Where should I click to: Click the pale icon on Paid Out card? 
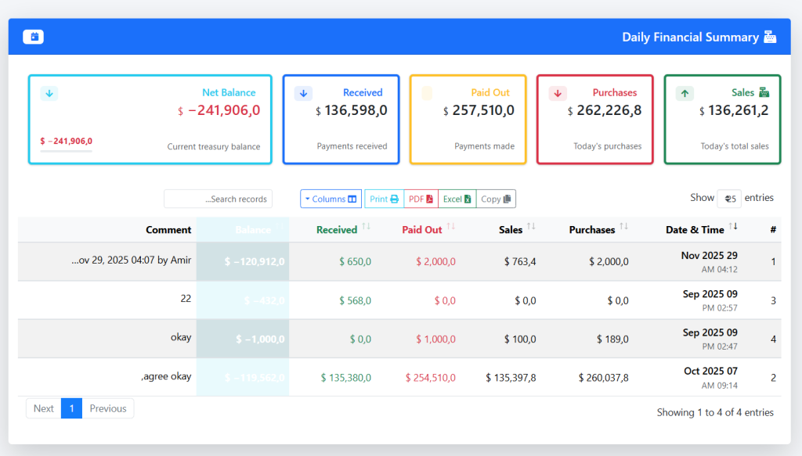pos(427,94)
